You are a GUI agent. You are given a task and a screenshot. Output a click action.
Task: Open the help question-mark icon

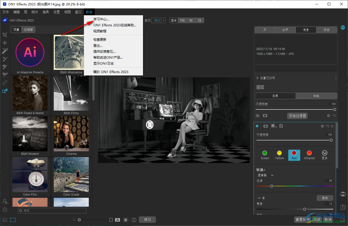(x=5, y=210)
